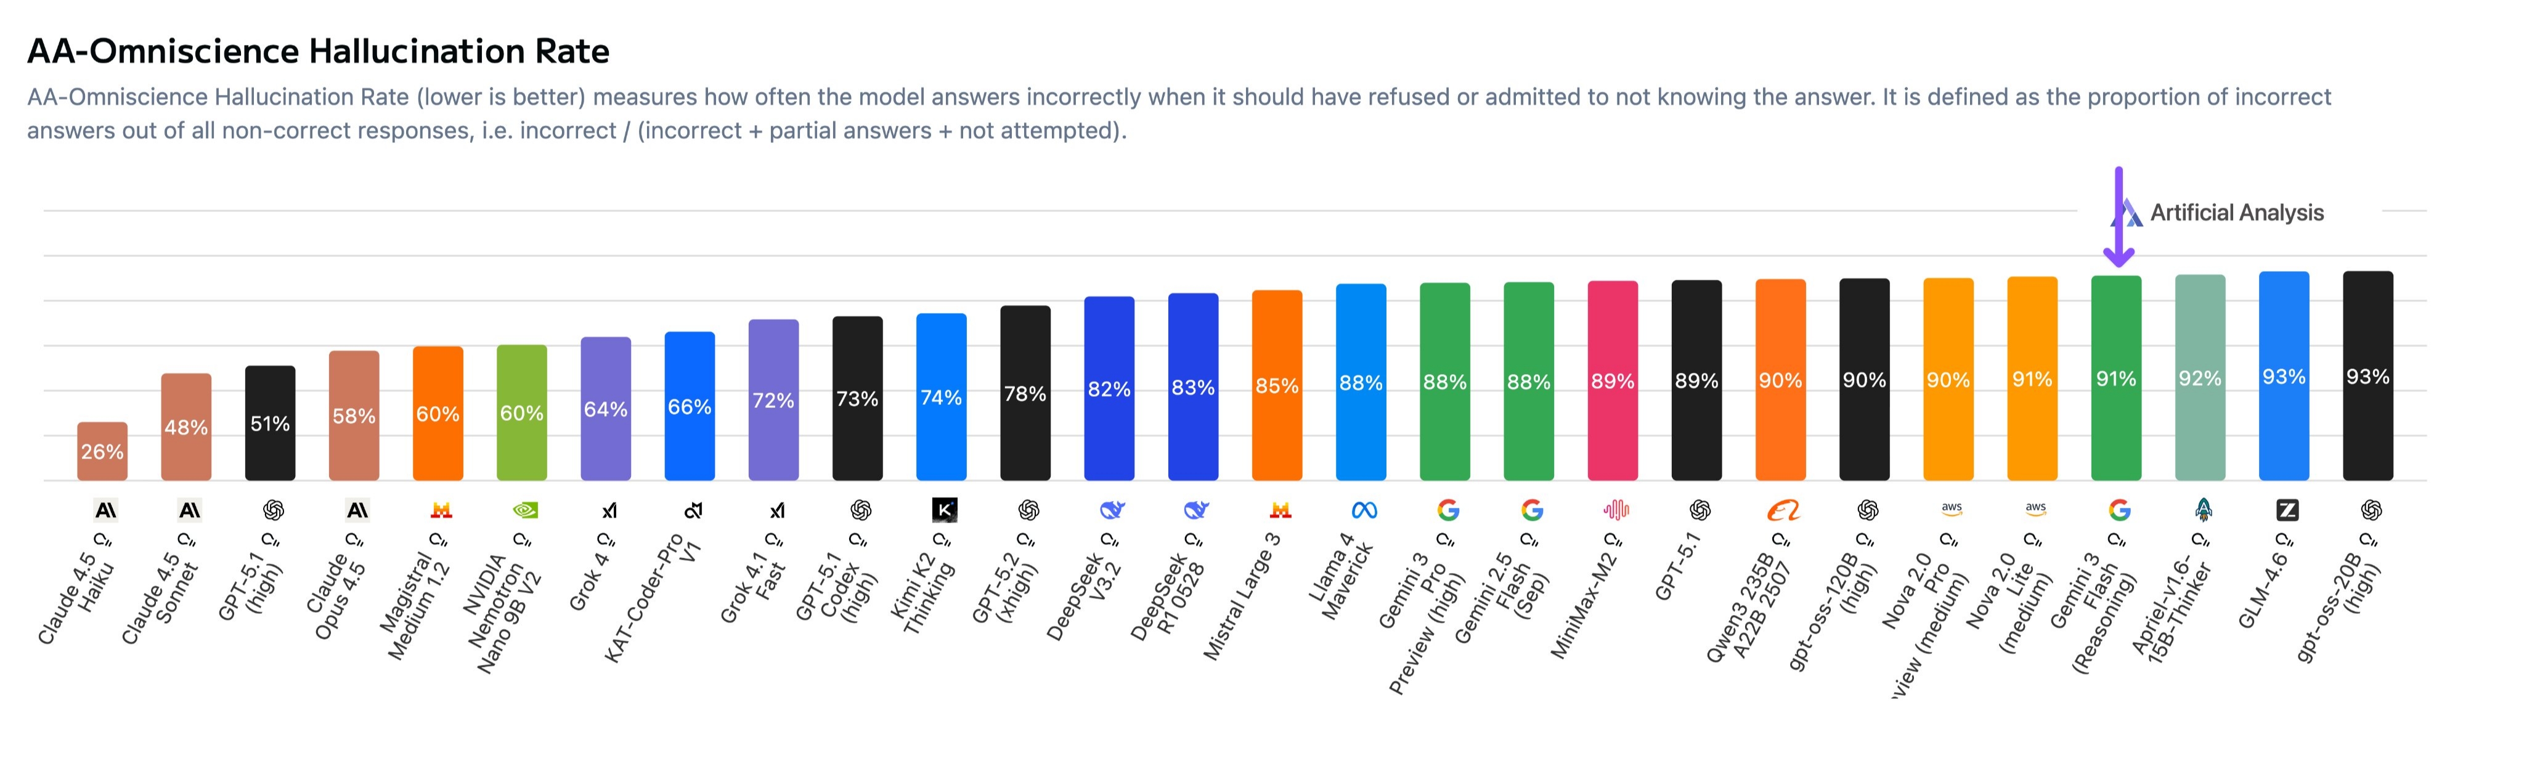Click the reasoning lightbulb icon next to GLM-4.6
This screenshot has height=779, width=2524.
click(2285, 540)
